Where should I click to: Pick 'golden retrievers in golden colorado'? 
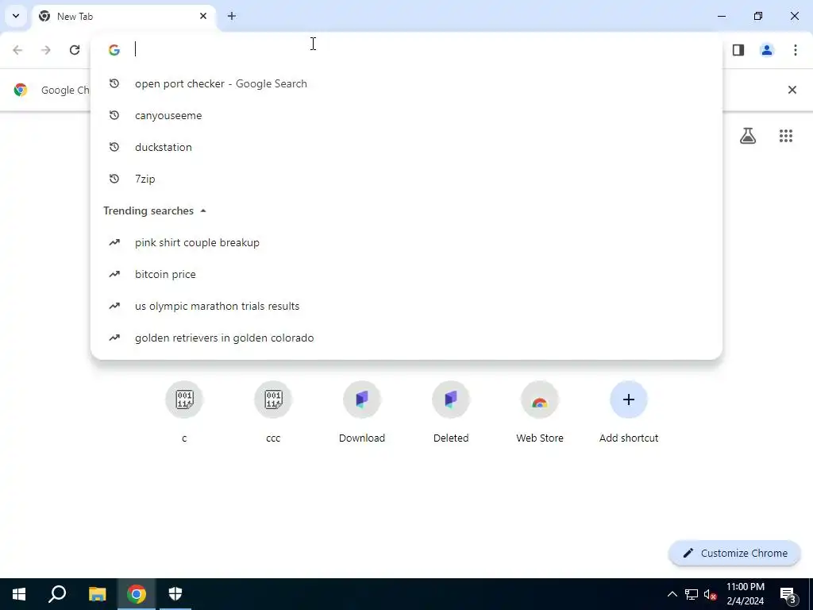[x=406, y=338]
